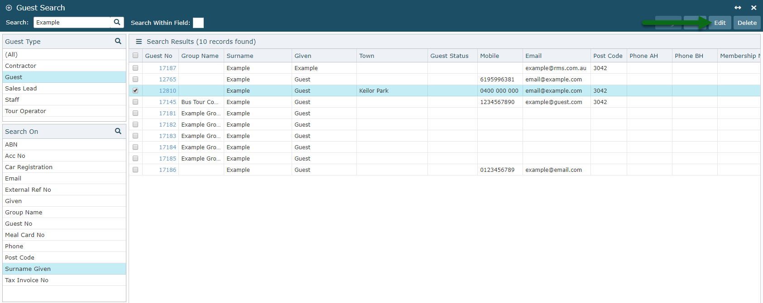
Task: Check the box for guest 17183
Action: [x=135, y=136]
